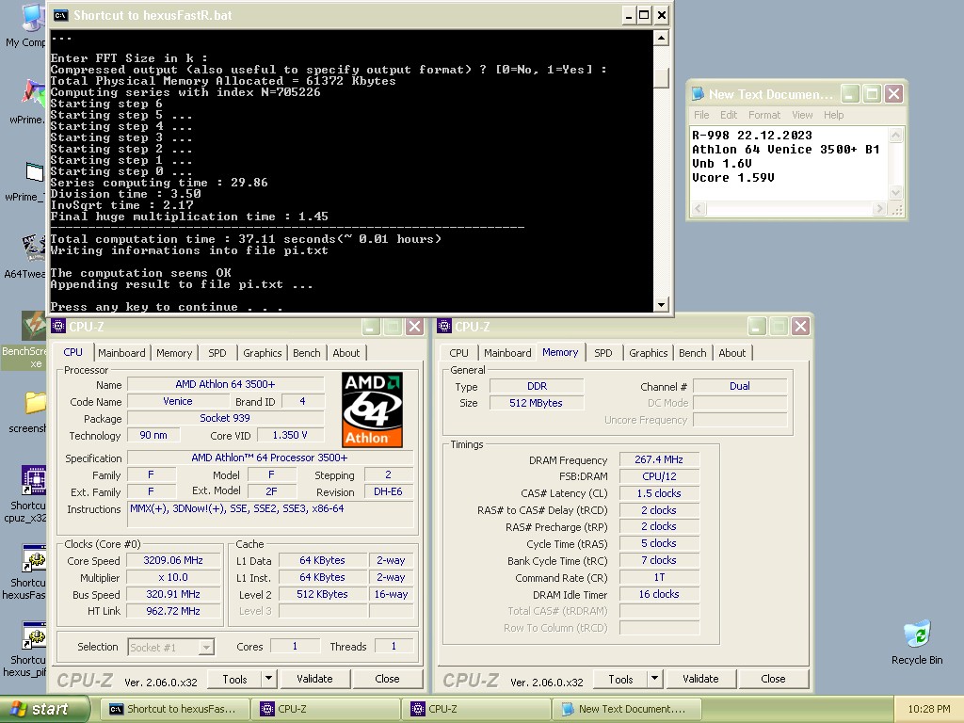Click the Code Name Venice field

click(x=178, y=401)
